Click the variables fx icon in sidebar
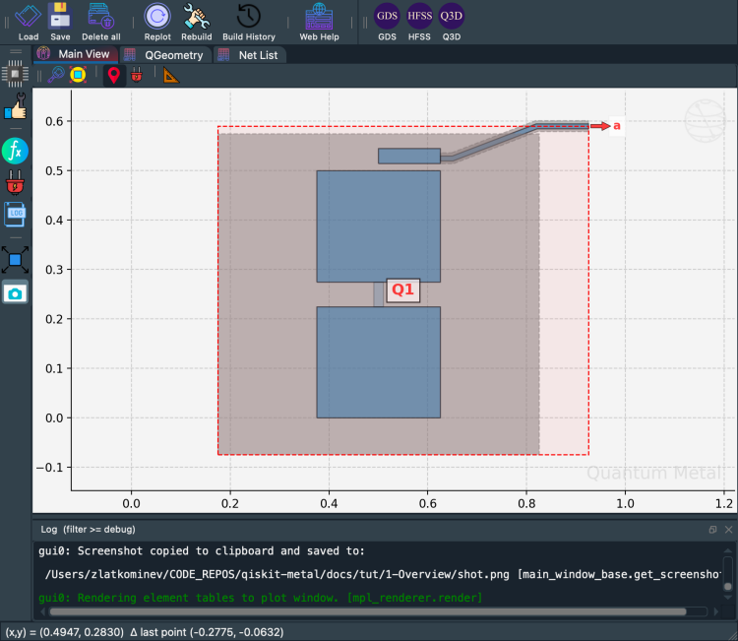 [x=15, y=151]
